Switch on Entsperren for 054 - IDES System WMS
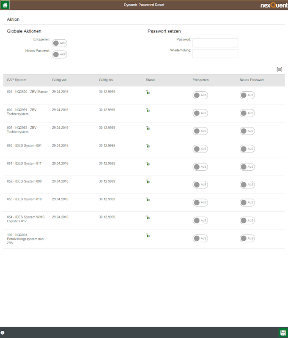Screen dimensions: 288x338 (x=200, y=221)
